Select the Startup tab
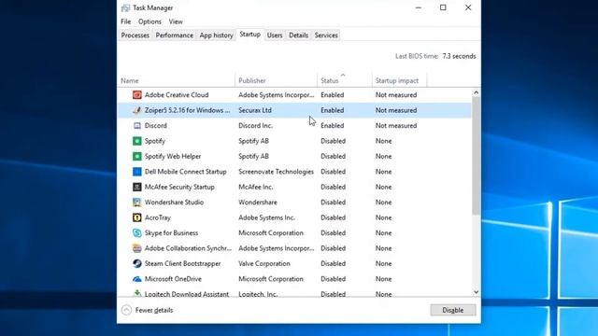Image resolution: width=598 pixels, height=336 pixels. tap(250, 35)
